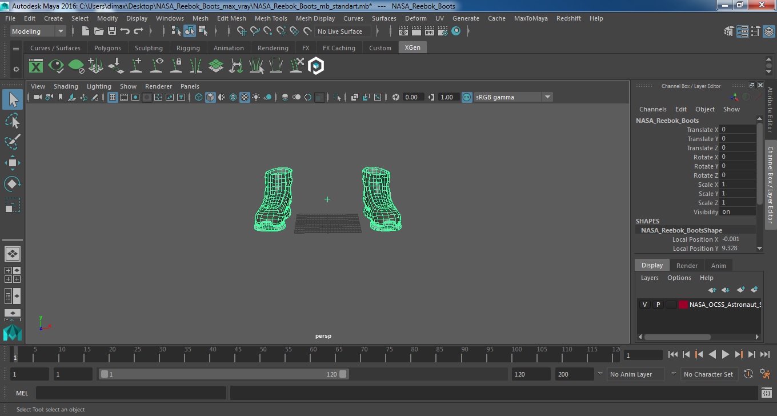Viewport: 777px width, 416px height.
Task: Toggle layer visibility V box
Action: click(x=644, y=305)
